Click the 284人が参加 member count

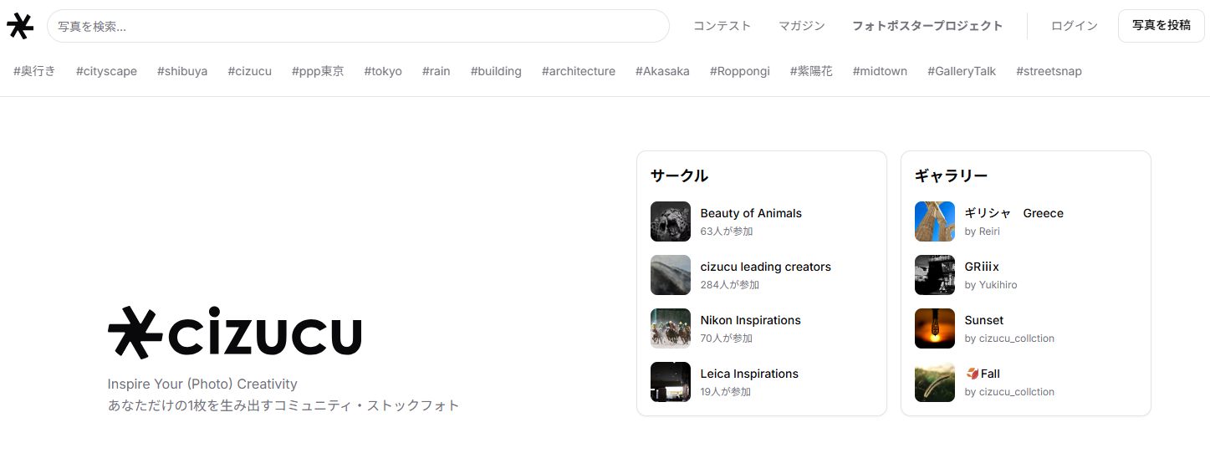[x=730, y=285]
